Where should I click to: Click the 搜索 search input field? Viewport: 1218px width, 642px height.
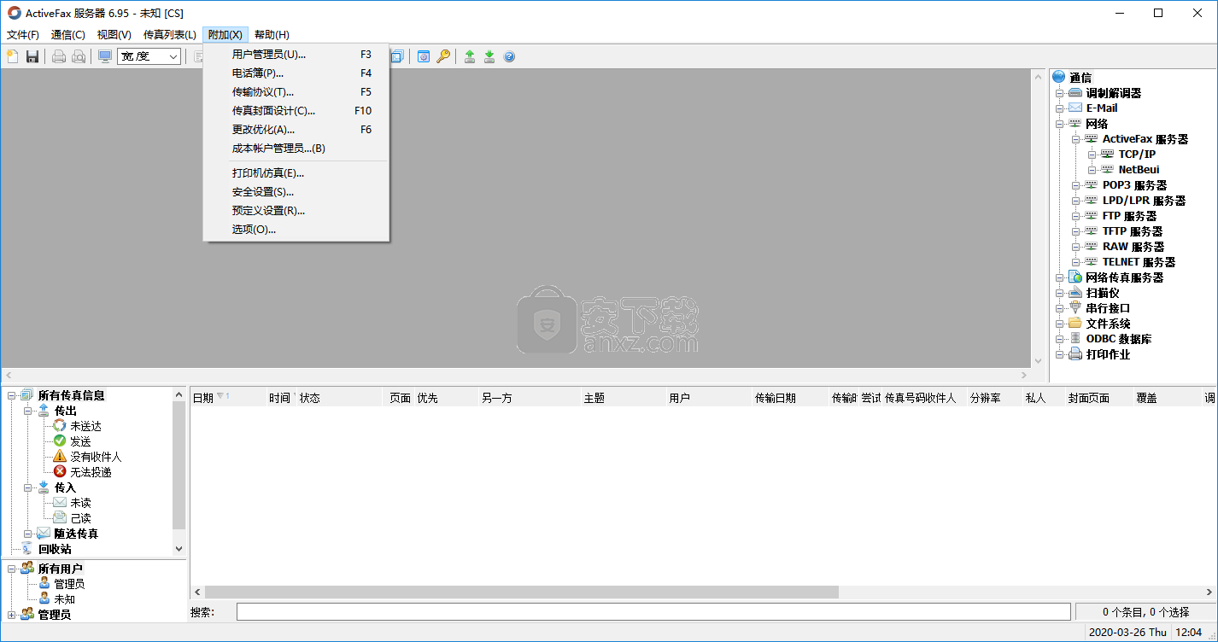click(653, 612)
